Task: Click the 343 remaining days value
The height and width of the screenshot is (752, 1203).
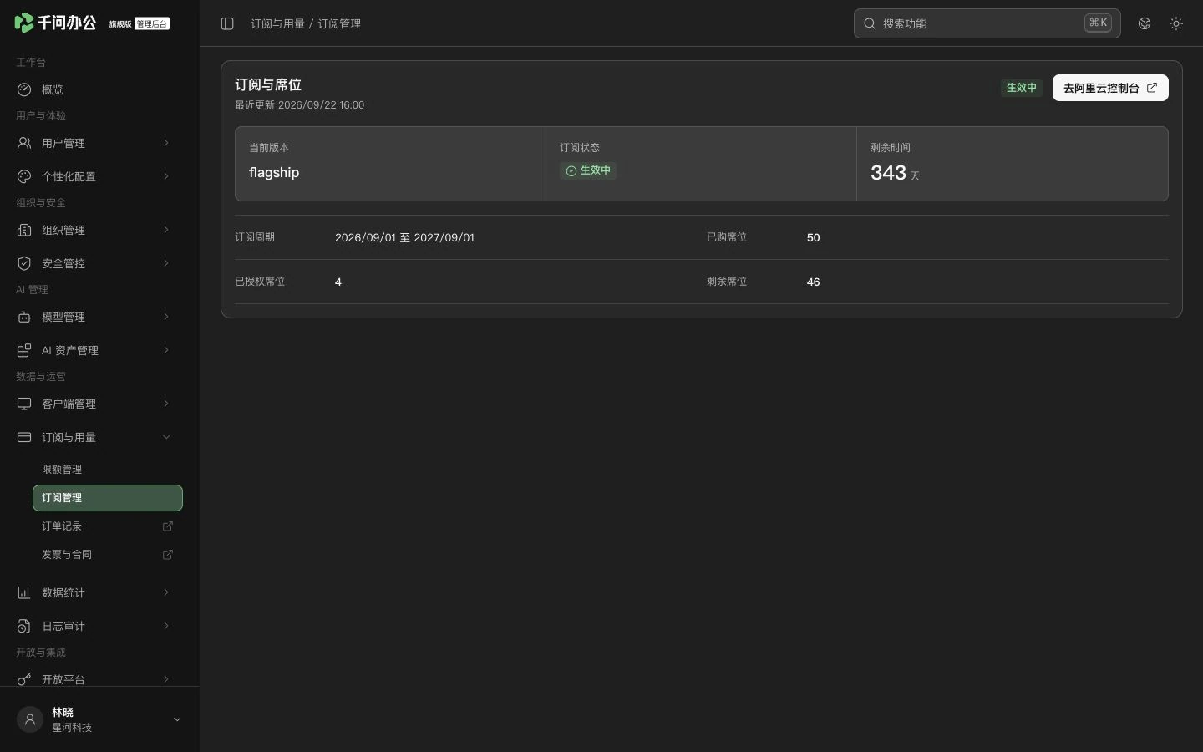Action: [888, 173]
